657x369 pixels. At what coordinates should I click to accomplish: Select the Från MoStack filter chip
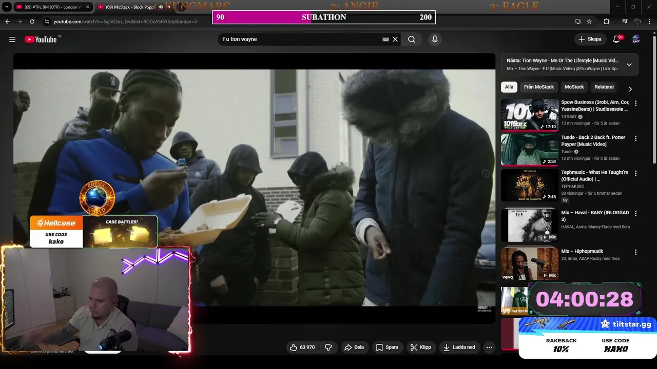(539, 87)
